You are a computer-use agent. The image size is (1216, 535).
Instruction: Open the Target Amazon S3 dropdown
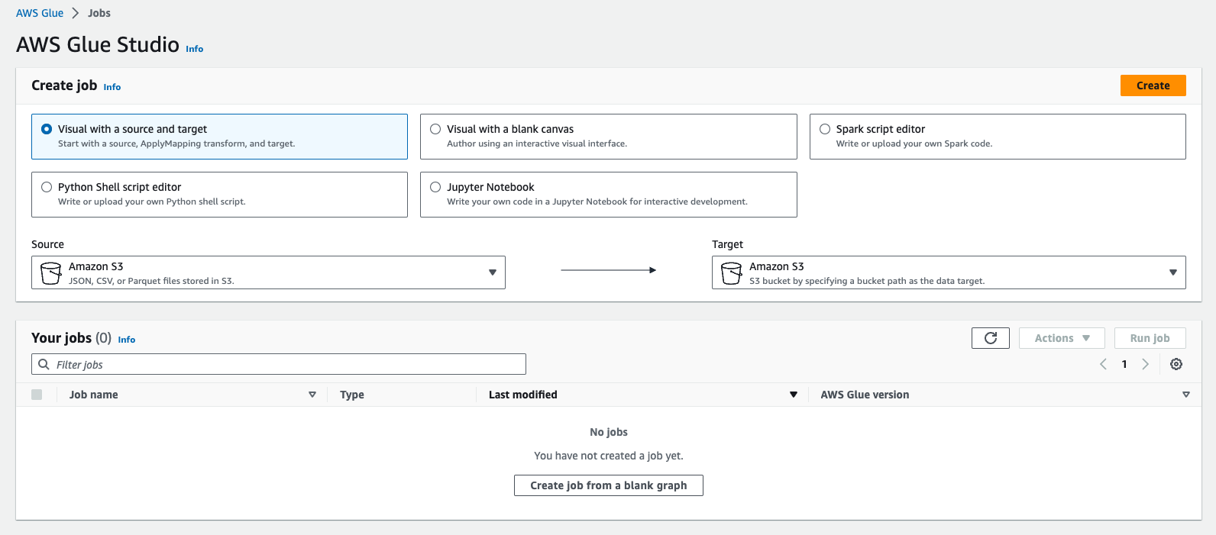click(949, 272)
